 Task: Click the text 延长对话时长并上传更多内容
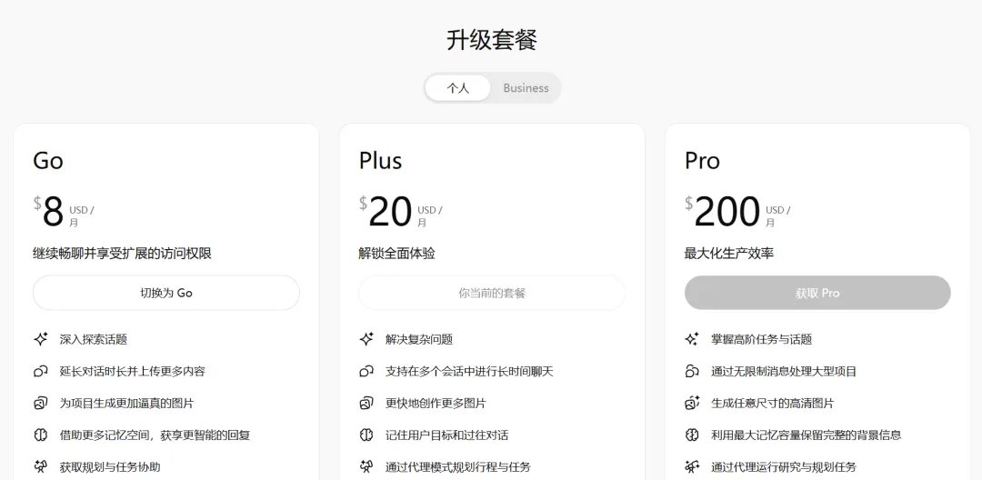point(132,372)
